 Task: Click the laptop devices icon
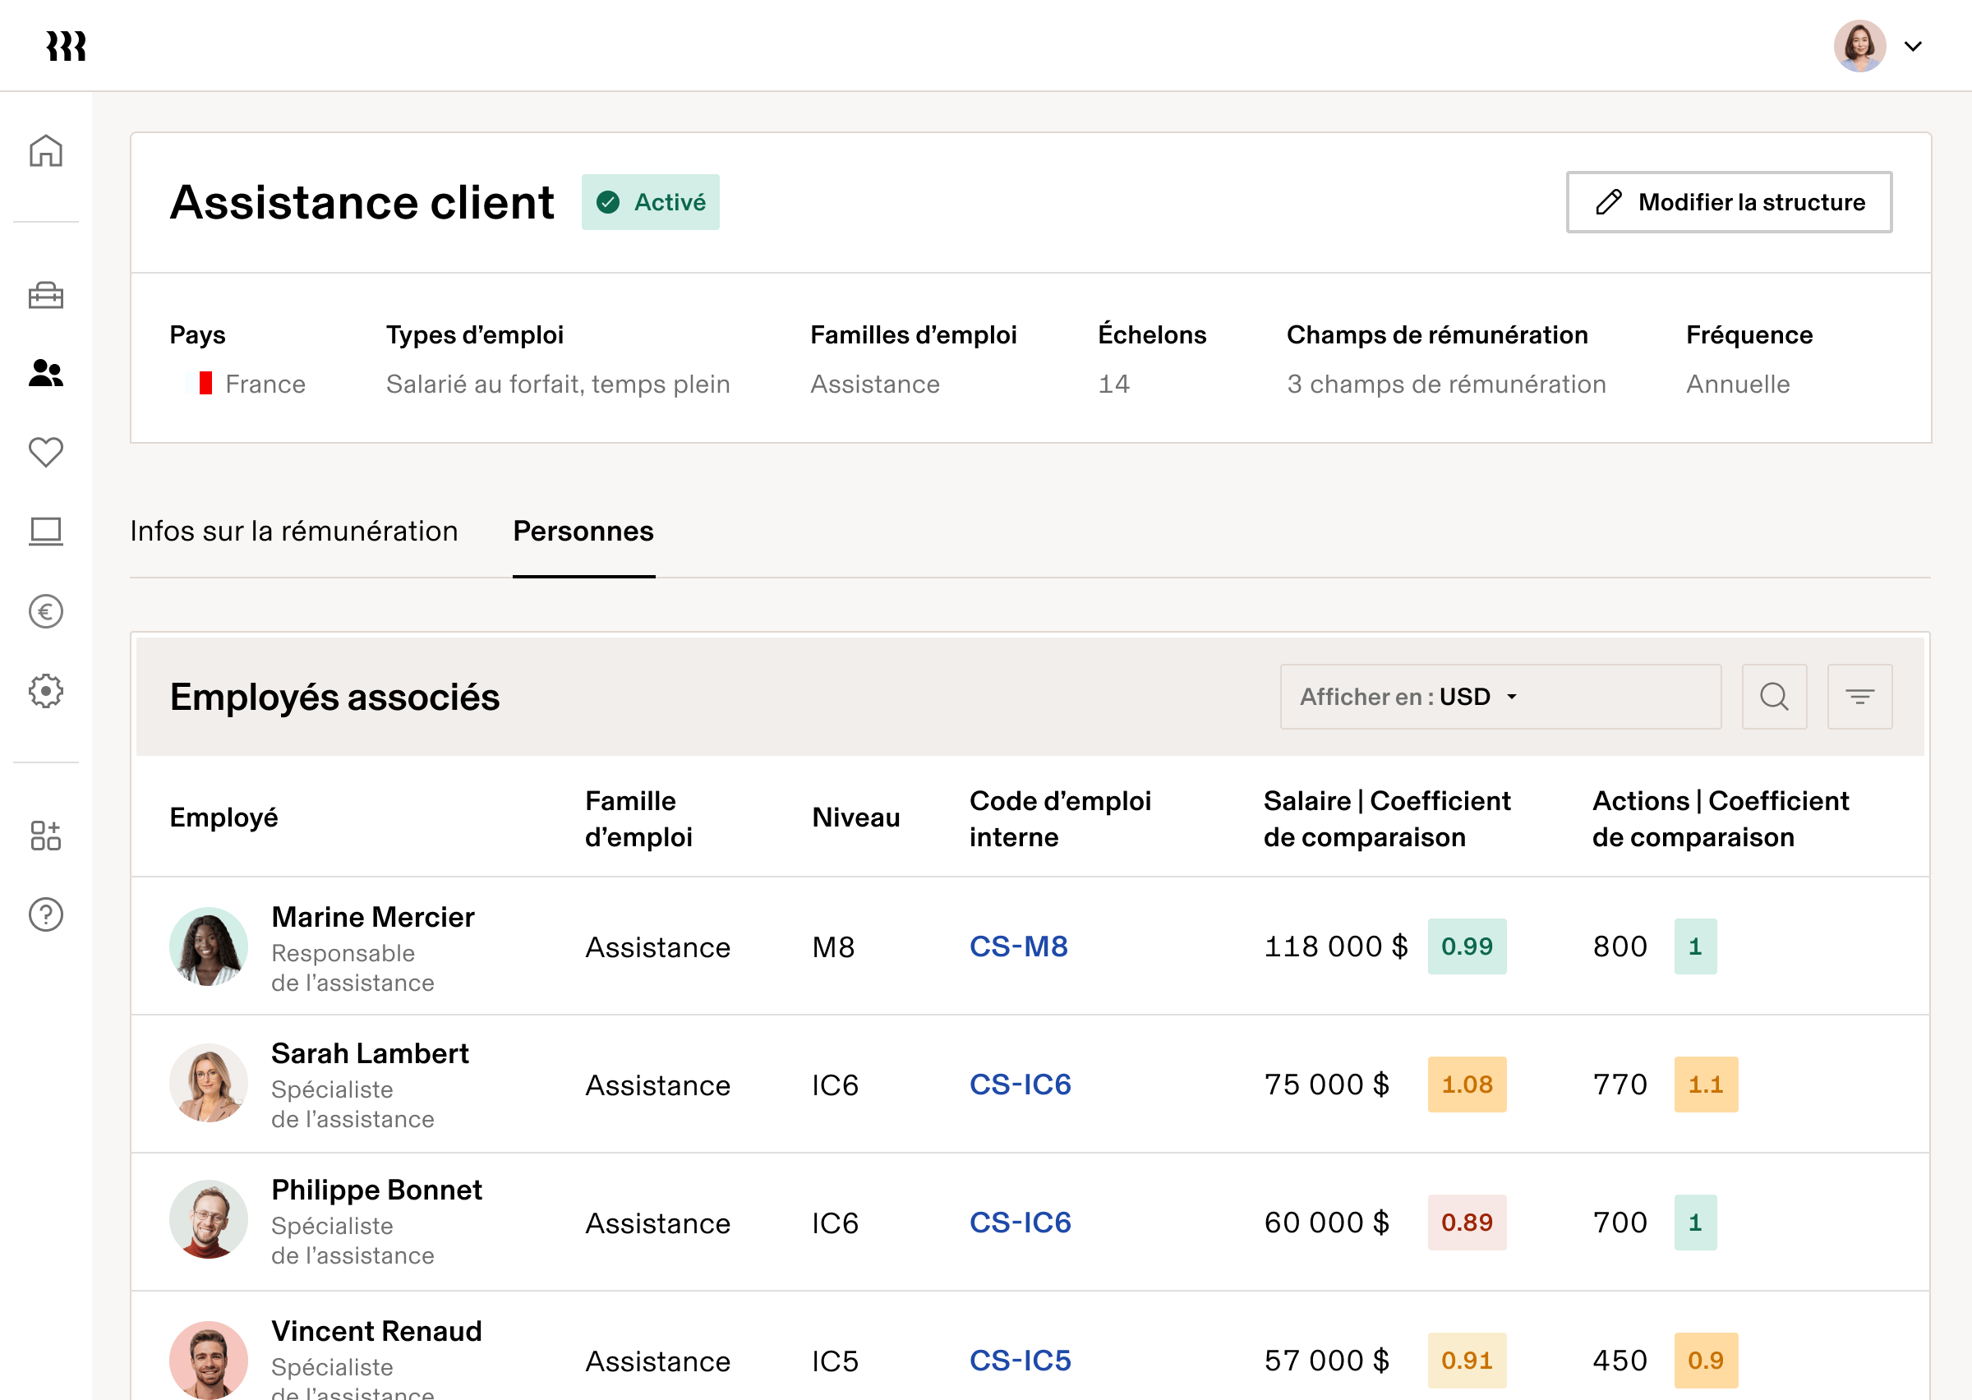click(46, 531)
